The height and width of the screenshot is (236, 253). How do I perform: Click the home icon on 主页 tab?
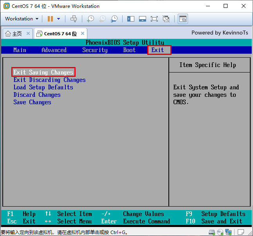8,34
